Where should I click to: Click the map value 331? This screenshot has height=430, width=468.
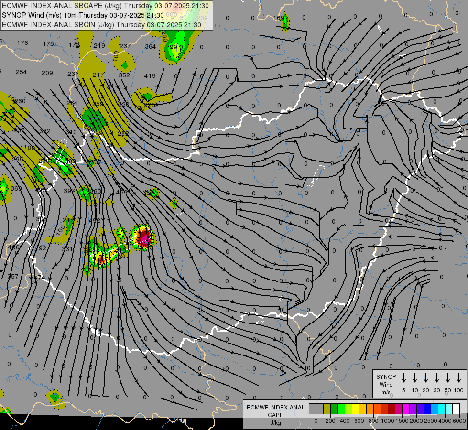(67, 249)
